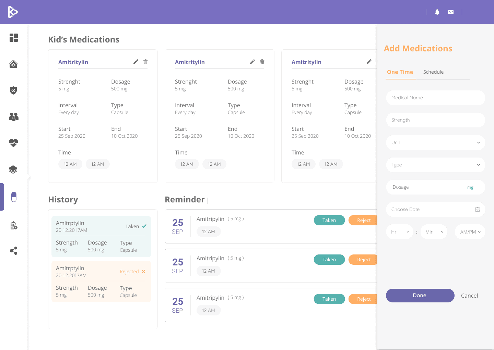Open the notifications bell icon
Screen dimensions: 494x350
coord(437,12)
